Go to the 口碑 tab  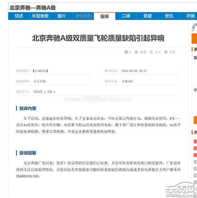click(126, 16)
